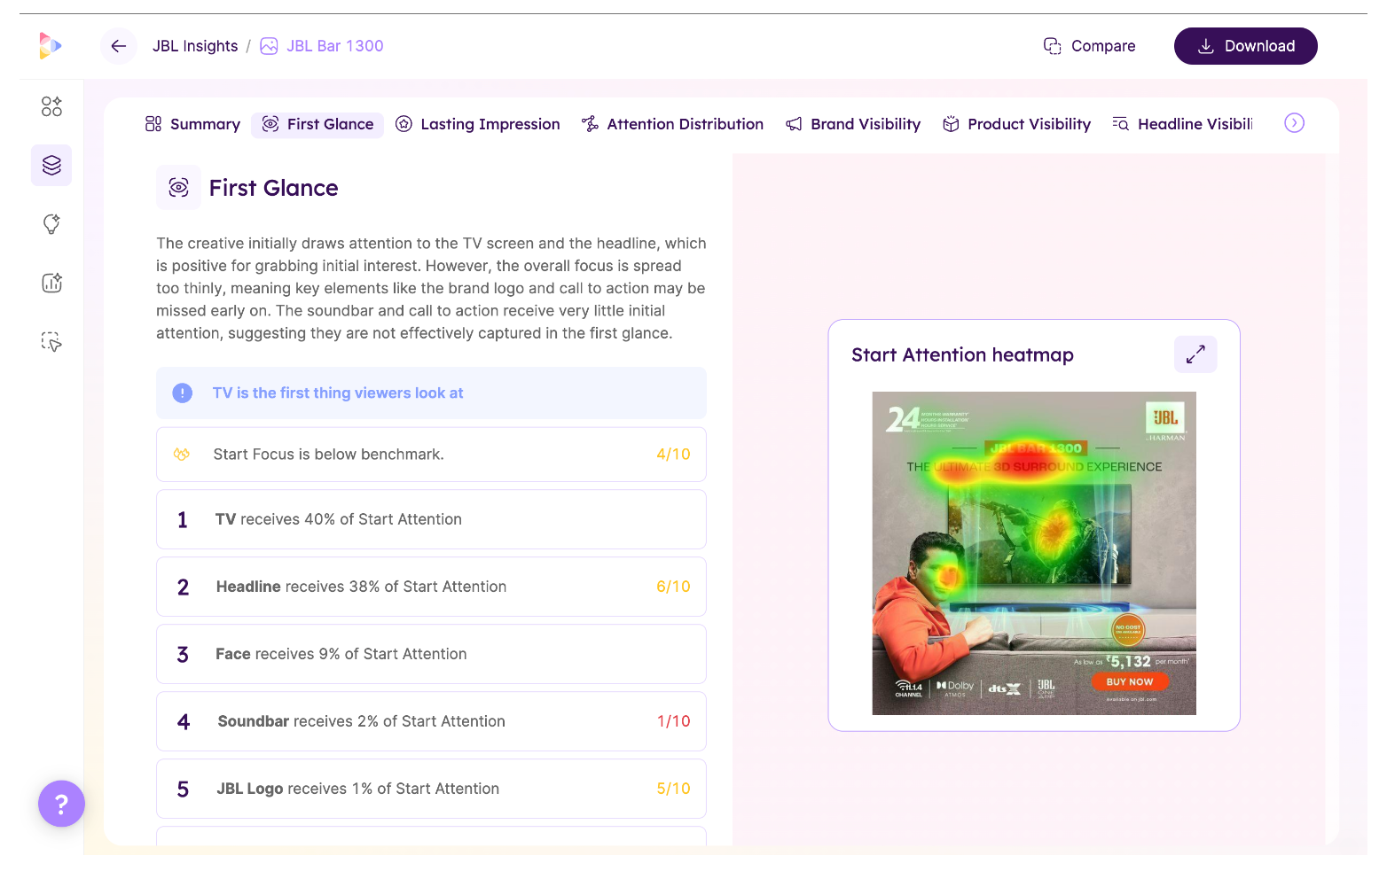Select the JBL Logo receives 1% row
The height and width of the screenshot is (879, 1387).
pyautogui.click(x=431, y=789)
